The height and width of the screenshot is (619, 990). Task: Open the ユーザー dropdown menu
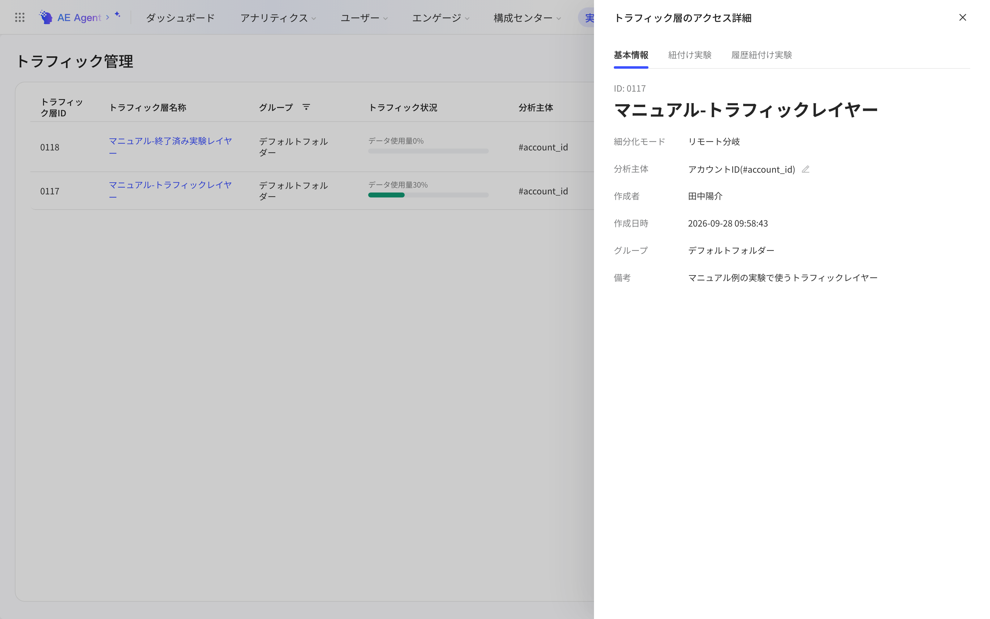tap(364, 18)
